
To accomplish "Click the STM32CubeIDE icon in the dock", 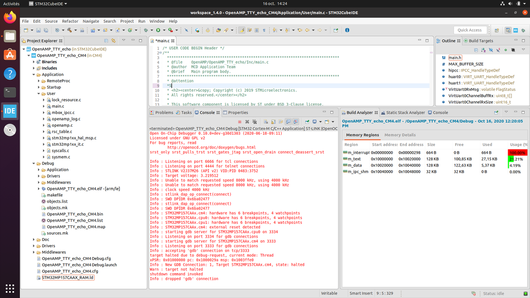I will [x=10, y=111].
